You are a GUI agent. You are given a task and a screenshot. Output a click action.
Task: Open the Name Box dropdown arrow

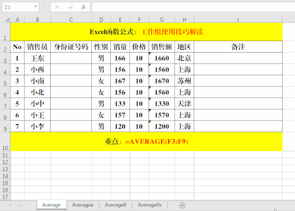click(x=36, y=7)
